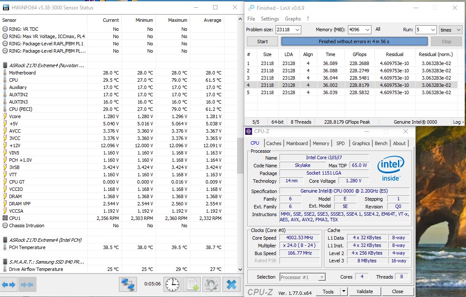Switch to CPU-Z Caches tab
This screenshot has width=466, height=297.
(x=273, y=143)
